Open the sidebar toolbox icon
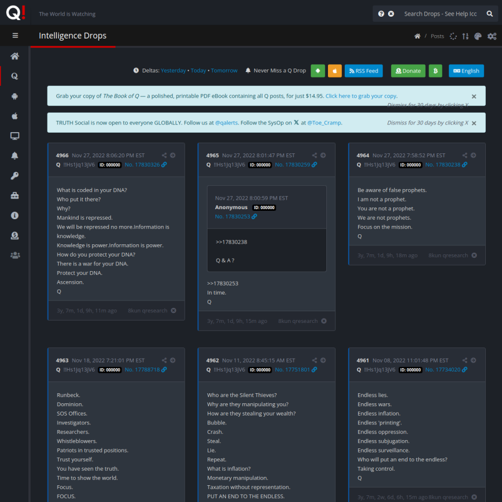This screenshot has width=502, height=502. point(15,196)
